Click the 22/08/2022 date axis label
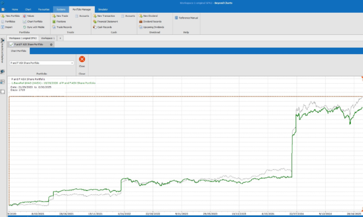The width and height of the screenshot is (363, 217). [x=153, y=214]
